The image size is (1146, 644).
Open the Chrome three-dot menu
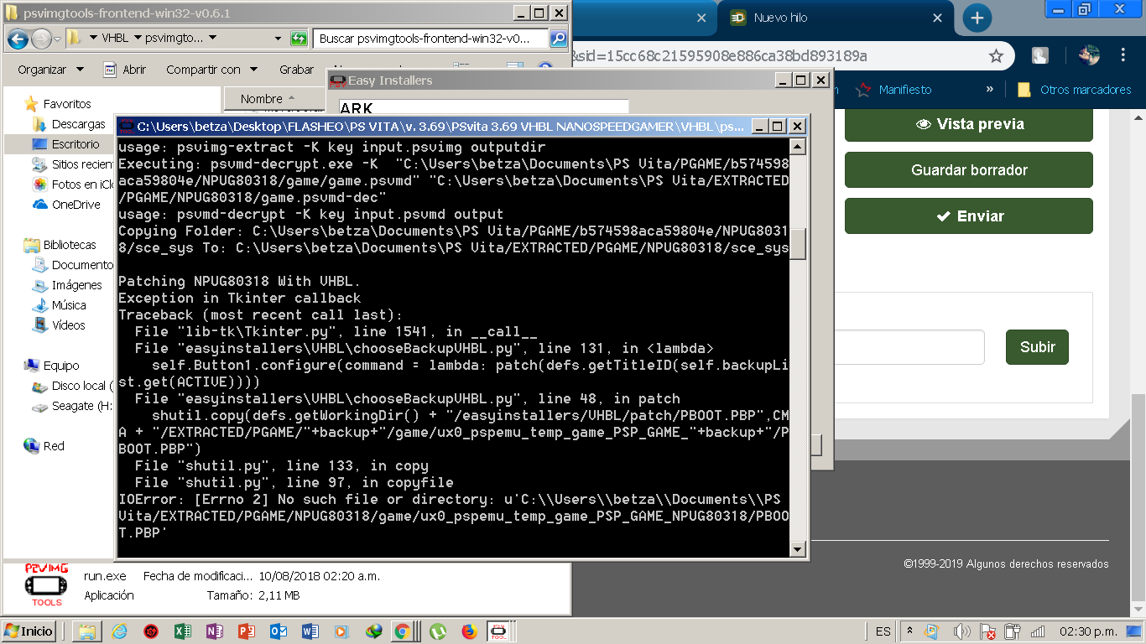tap(1123, 56)
